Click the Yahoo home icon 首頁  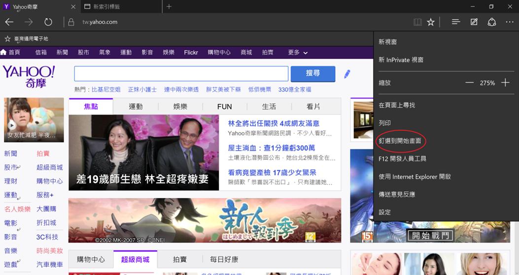10,52
